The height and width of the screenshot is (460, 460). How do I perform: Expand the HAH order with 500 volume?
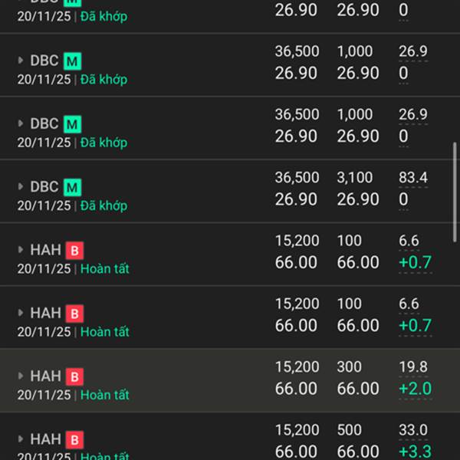(21, 439)
